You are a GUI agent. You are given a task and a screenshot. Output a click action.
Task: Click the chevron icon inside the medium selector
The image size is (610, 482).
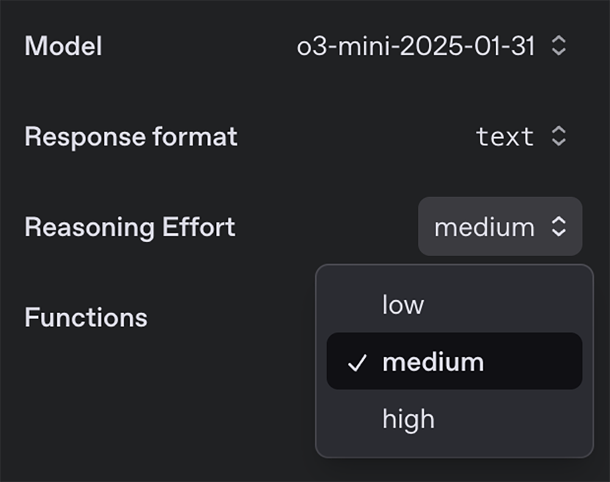coord(559,227)
